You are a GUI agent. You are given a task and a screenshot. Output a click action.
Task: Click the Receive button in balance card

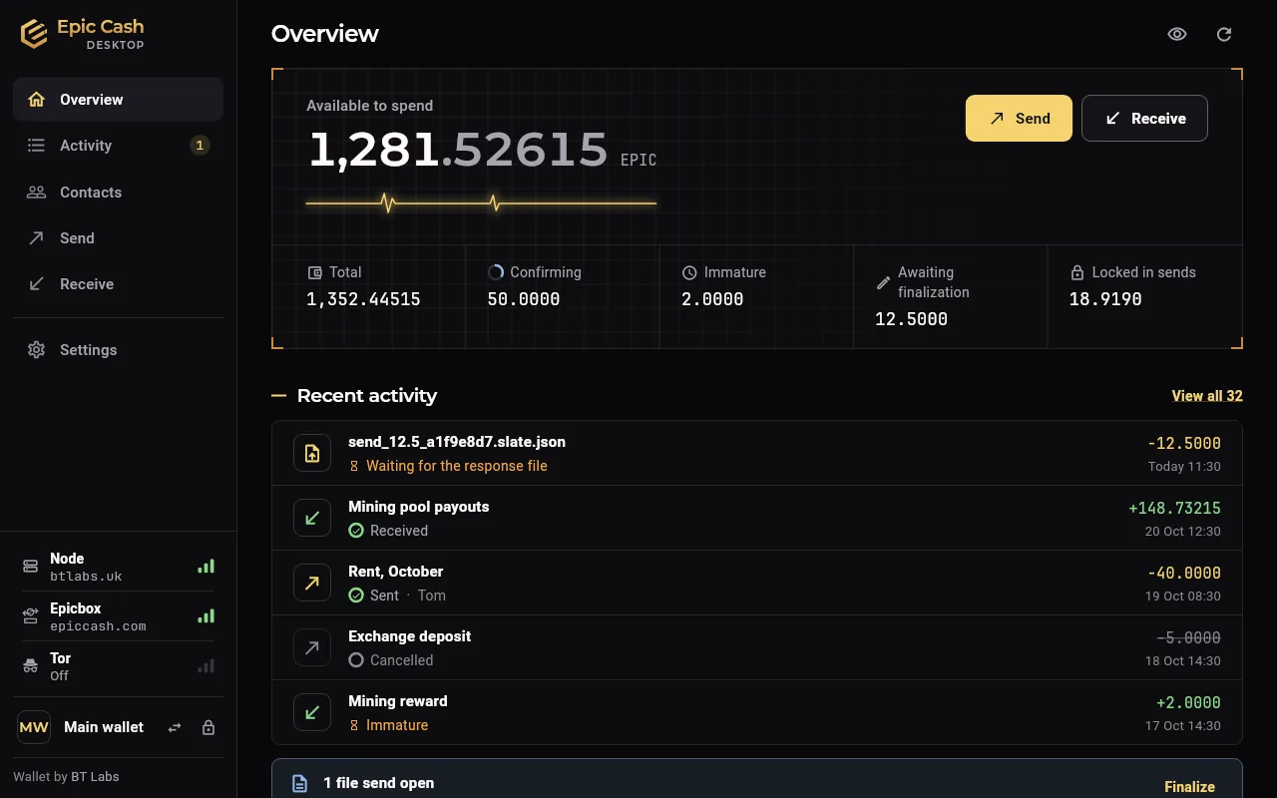[x=1144, y=119]
